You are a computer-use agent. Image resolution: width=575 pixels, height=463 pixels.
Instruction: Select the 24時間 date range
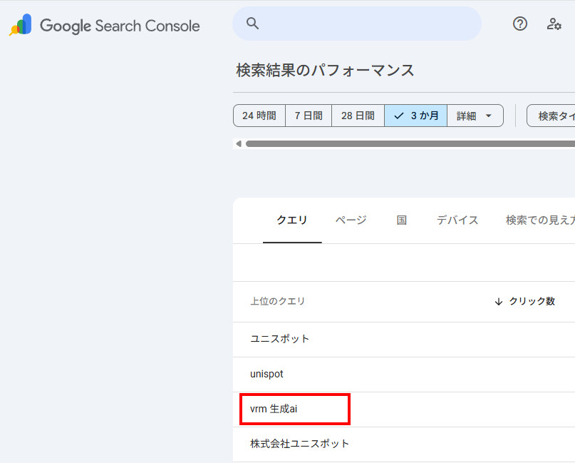click(x=259, y=116)
